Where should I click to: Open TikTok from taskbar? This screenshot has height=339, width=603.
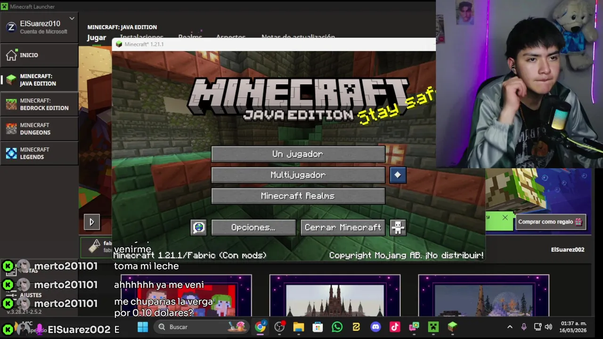tap(395, 327)
